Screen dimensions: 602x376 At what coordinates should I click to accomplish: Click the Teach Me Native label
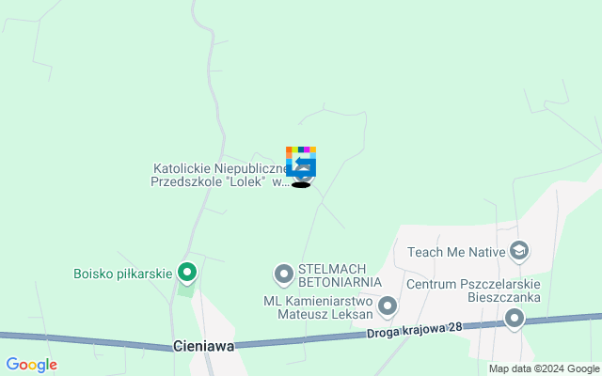(x=456, y=252)
